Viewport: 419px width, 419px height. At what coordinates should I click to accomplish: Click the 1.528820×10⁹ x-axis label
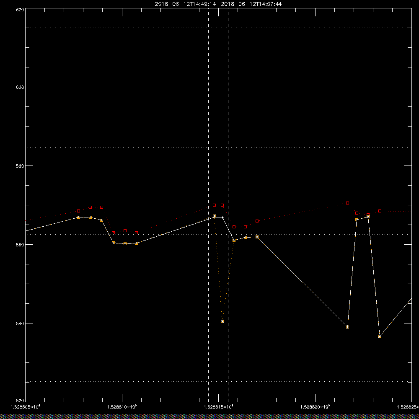point(316,407)
